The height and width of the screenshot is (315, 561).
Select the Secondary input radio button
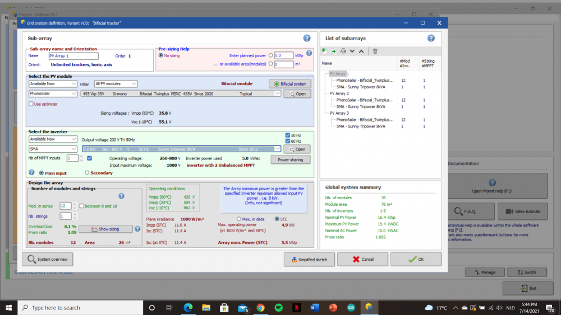point(86,173)
